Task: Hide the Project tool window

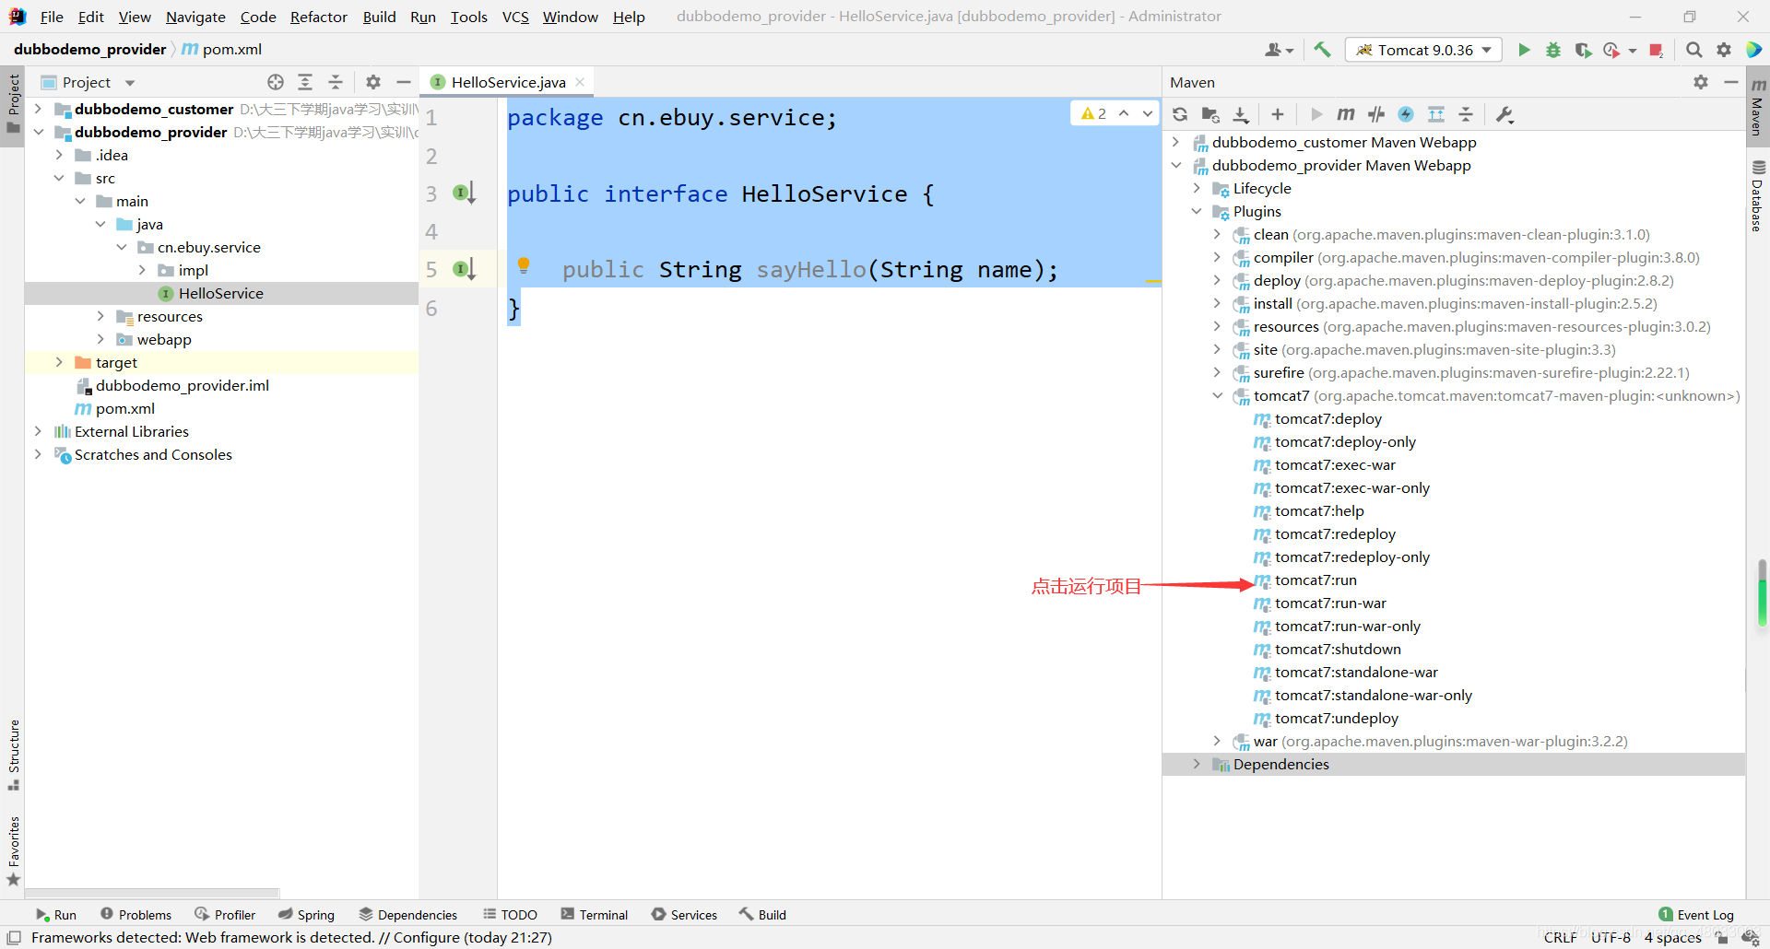Action: coord(403,82)
